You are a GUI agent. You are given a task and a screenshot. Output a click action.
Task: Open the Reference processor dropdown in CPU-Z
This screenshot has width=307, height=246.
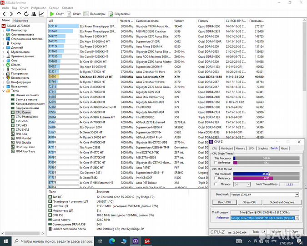tap(297, 218)
